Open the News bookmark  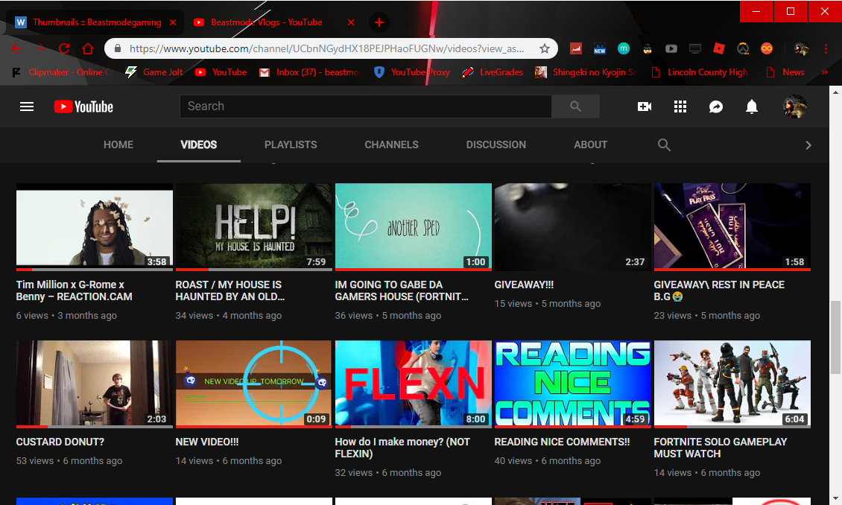[785, 72]
